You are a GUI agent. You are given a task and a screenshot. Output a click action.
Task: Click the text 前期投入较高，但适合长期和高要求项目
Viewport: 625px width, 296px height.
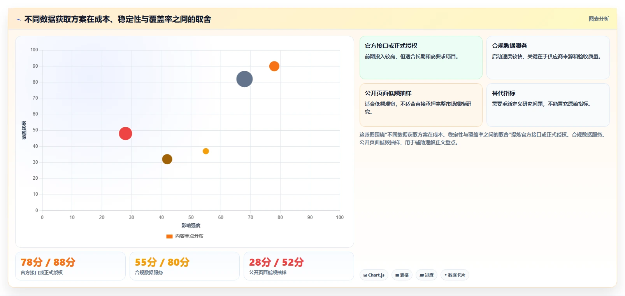413,56
